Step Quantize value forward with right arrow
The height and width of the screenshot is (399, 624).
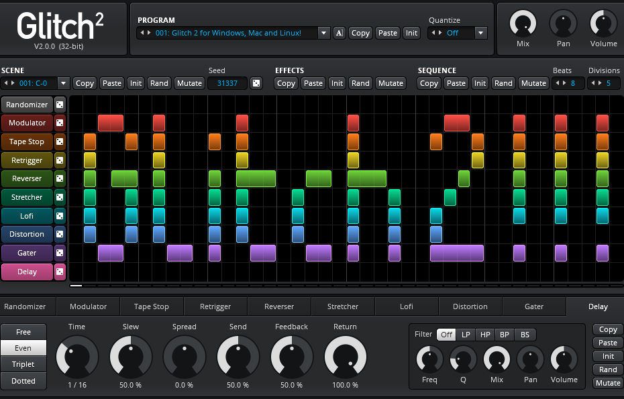point(440,33)
